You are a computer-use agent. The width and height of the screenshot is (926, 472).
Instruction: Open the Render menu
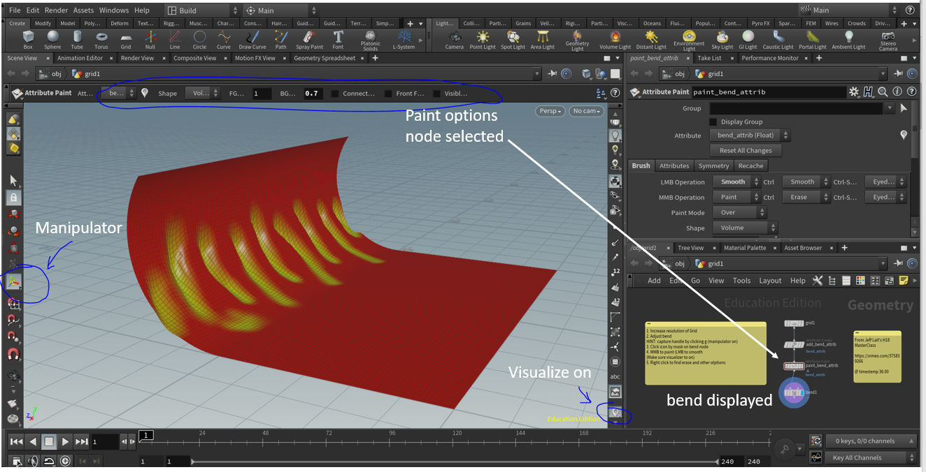click(57, 10)
